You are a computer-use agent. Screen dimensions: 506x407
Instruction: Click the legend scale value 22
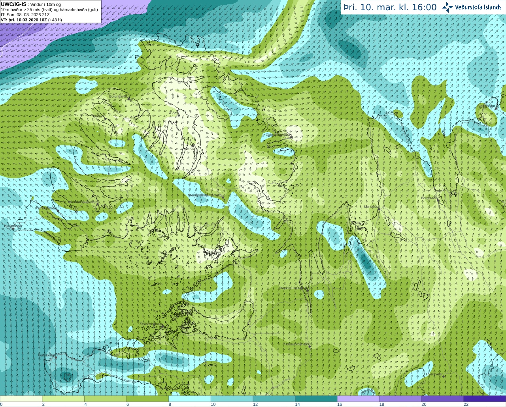pos(466,404)
